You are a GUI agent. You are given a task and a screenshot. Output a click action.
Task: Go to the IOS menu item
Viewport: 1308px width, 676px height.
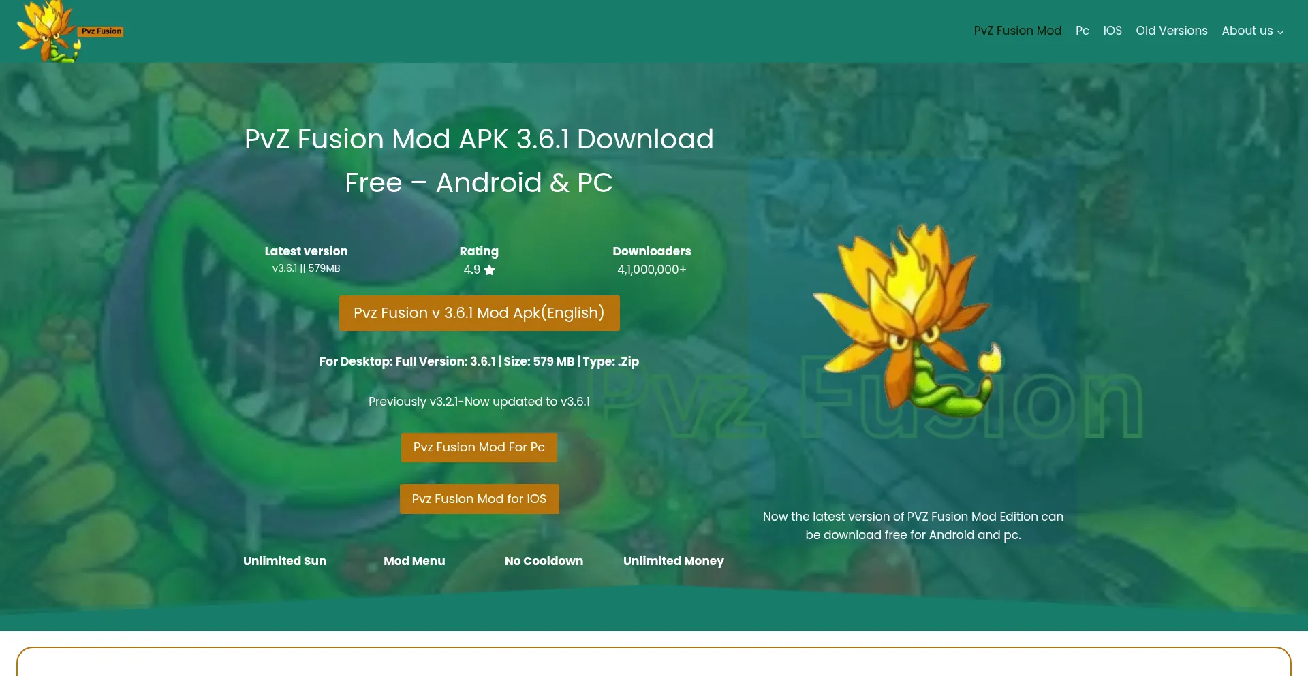1112,31
